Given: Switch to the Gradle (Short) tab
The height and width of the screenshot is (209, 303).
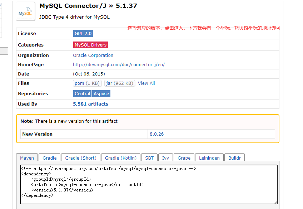Looking at the screenshot, I should pos(81,158).
